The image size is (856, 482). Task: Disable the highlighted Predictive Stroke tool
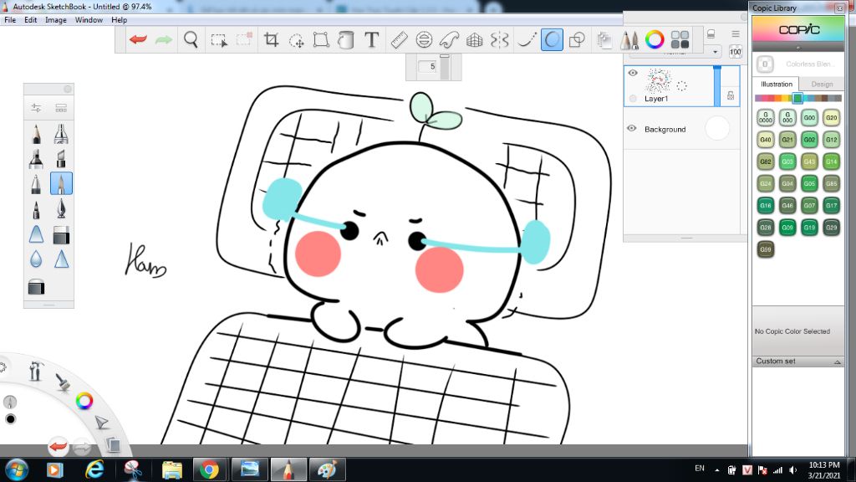[552, 39]
